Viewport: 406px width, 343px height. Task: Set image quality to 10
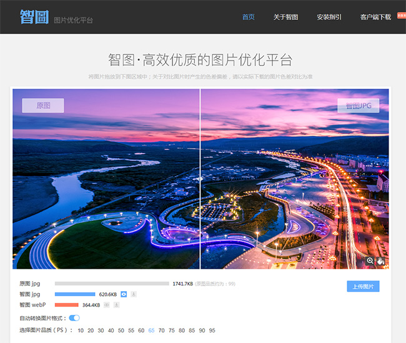81,331
